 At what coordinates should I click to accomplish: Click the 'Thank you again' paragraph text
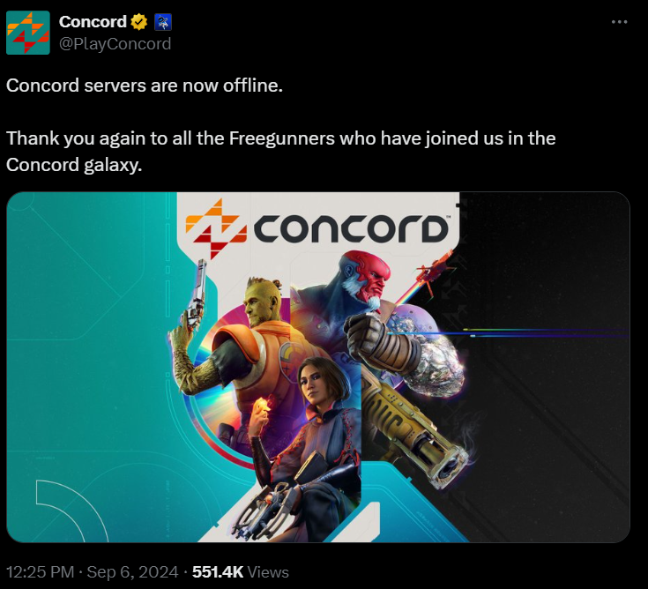(x=280, y=152)
